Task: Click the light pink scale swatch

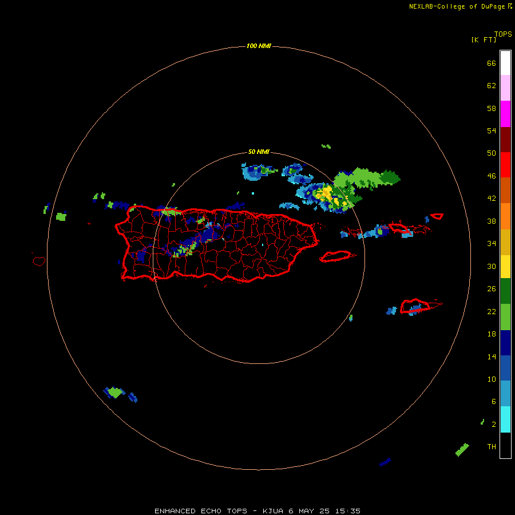Action: [505, 88]
